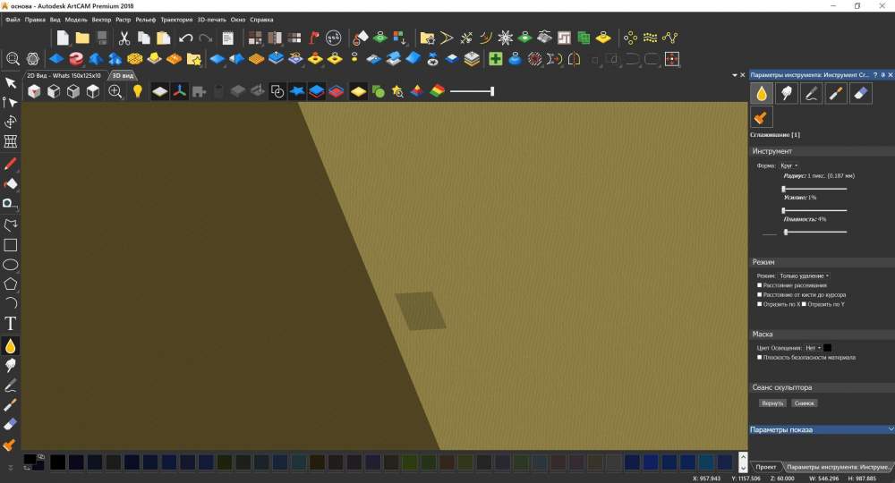Image resolution: width=895 pixels, height=483 pixels.
Task: Click the New document icon
Action: point(63,38)
